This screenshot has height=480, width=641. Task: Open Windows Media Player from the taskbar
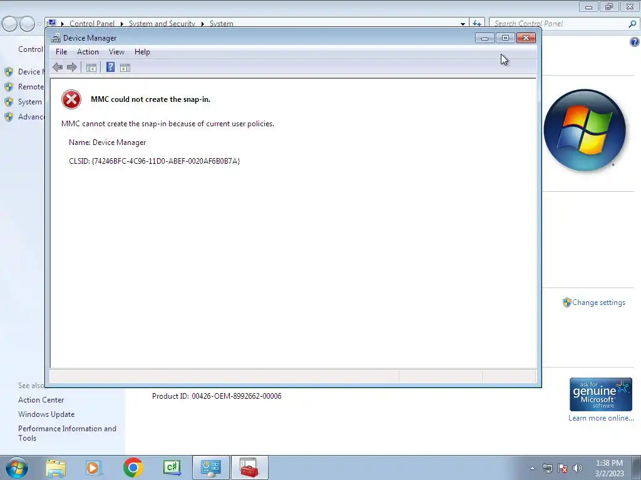pyautogui.click(x=94, y=467)
